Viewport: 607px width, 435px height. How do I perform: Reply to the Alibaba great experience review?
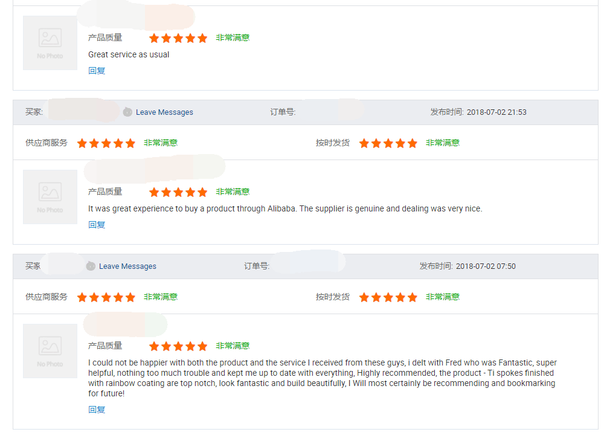97,225
